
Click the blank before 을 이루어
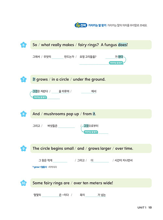tap(55, 92)
